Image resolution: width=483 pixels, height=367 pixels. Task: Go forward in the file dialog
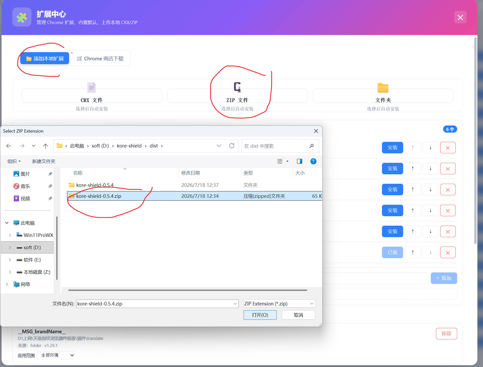coord(22,146)
